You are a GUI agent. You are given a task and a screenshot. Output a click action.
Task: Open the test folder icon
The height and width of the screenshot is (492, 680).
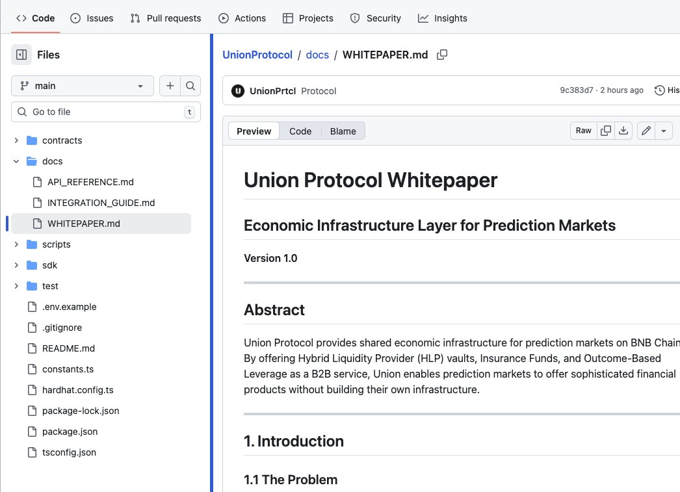pos(32,286)
